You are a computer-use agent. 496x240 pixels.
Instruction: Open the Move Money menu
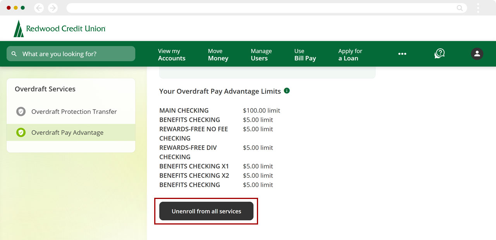(218, 55)
